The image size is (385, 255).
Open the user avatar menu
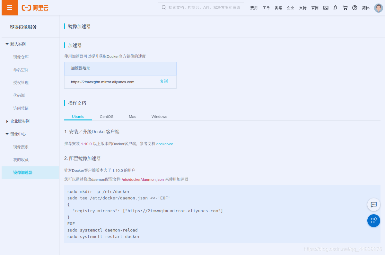[x=378, y=8]
